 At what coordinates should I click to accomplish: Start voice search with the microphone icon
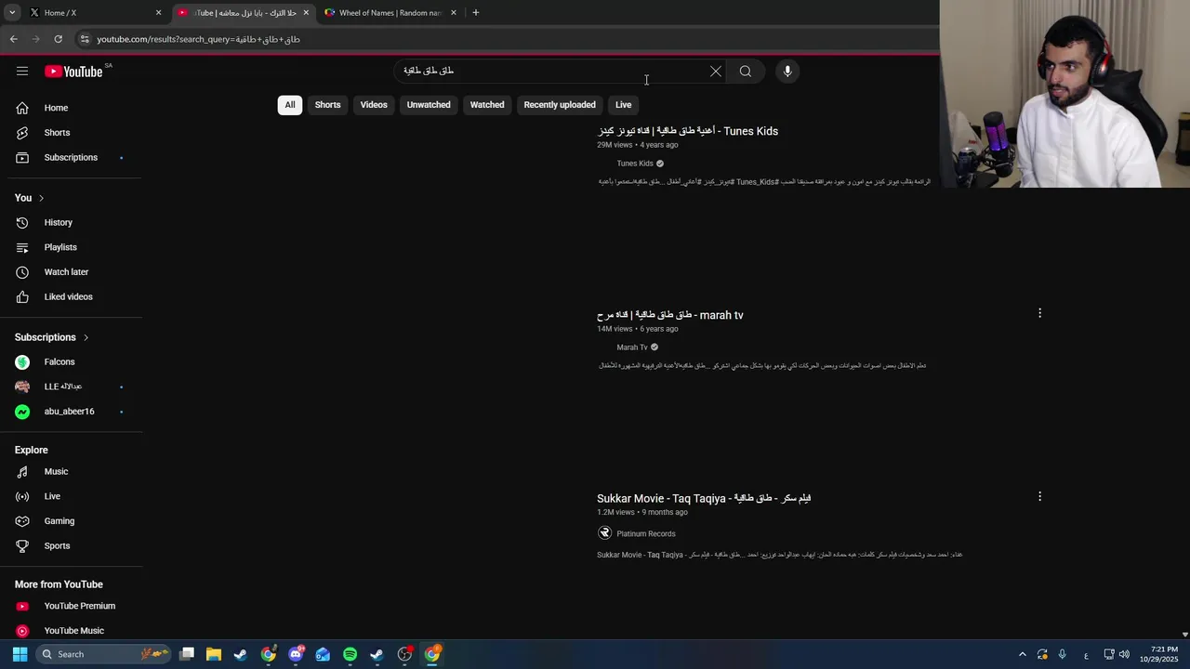(787, 72)
